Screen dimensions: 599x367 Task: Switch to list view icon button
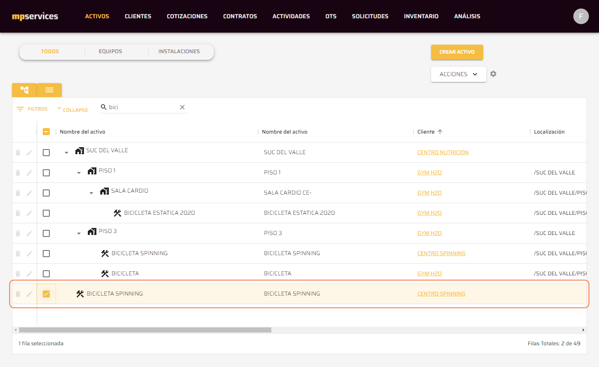tap(49, 90)
